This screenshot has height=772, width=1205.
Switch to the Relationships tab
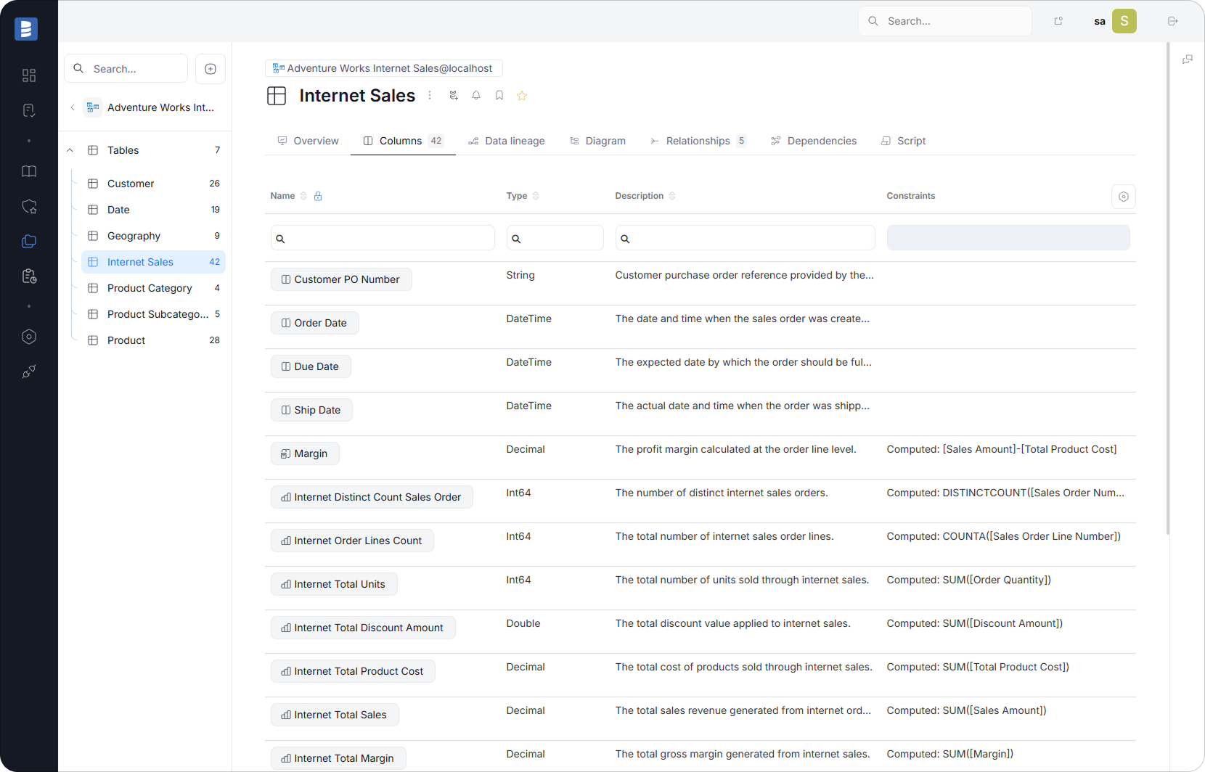(698, 141)
